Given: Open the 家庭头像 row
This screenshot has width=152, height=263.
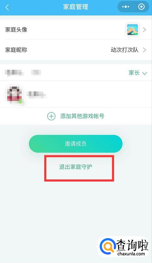Looking at the screenshot, I should click(x=76, y=30).
